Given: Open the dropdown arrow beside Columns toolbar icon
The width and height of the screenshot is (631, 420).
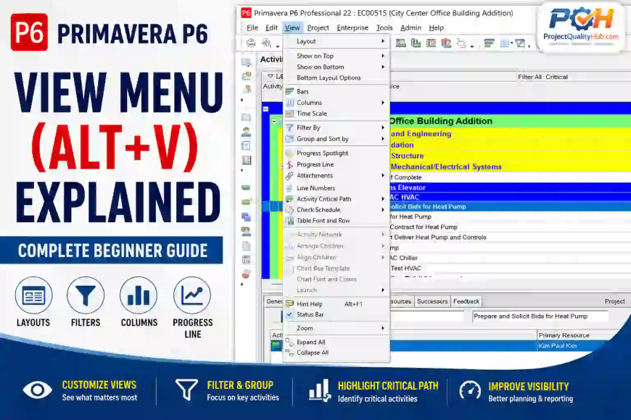Looking at the screenshot, I should point(511,43).
